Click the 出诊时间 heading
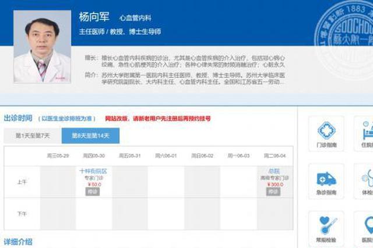Image resolution: width=373 pixels, height=248 pixels. pos(18,118)
